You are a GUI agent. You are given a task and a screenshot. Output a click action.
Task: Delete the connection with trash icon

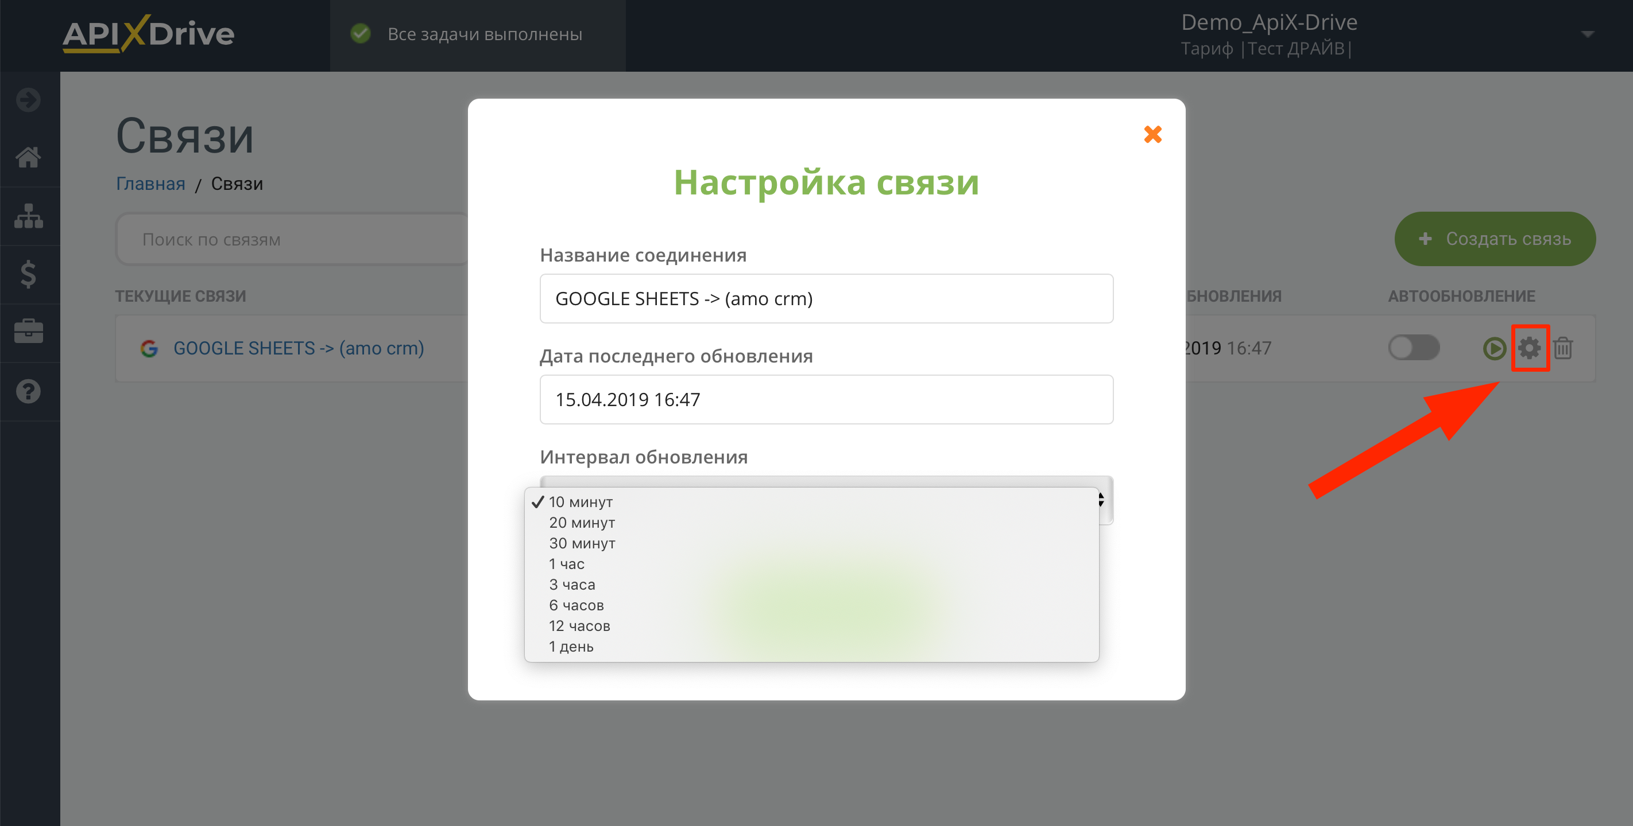[x=1562, y=348]
